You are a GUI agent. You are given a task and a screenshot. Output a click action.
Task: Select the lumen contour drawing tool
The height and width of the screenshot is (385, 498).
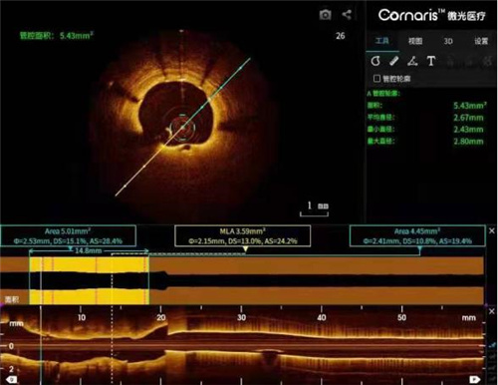(x=375, y=61)
